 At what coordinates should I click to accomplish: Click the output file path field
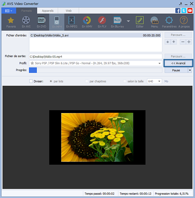[x=95, y=56]
